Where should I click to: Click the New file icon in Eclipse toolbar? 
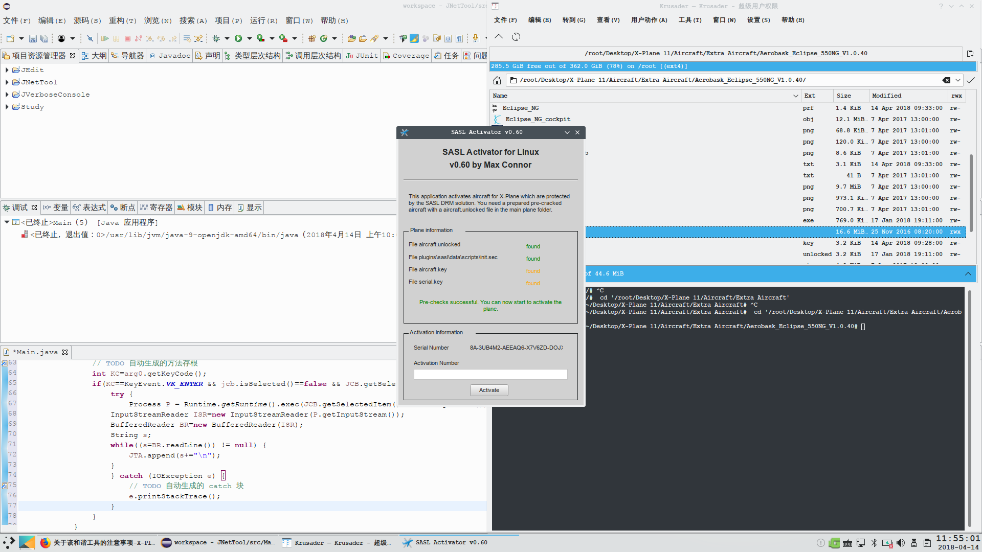click(x=10, y=38)
